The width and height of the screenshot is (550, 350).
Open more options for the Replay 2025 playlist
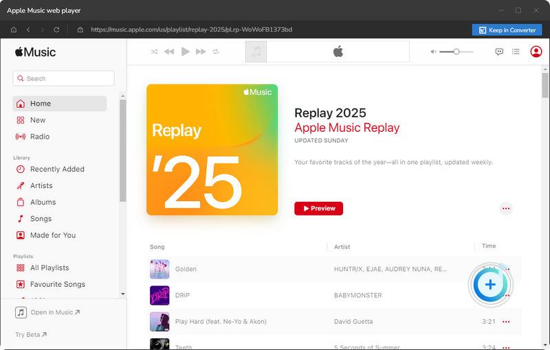point(506,209)
